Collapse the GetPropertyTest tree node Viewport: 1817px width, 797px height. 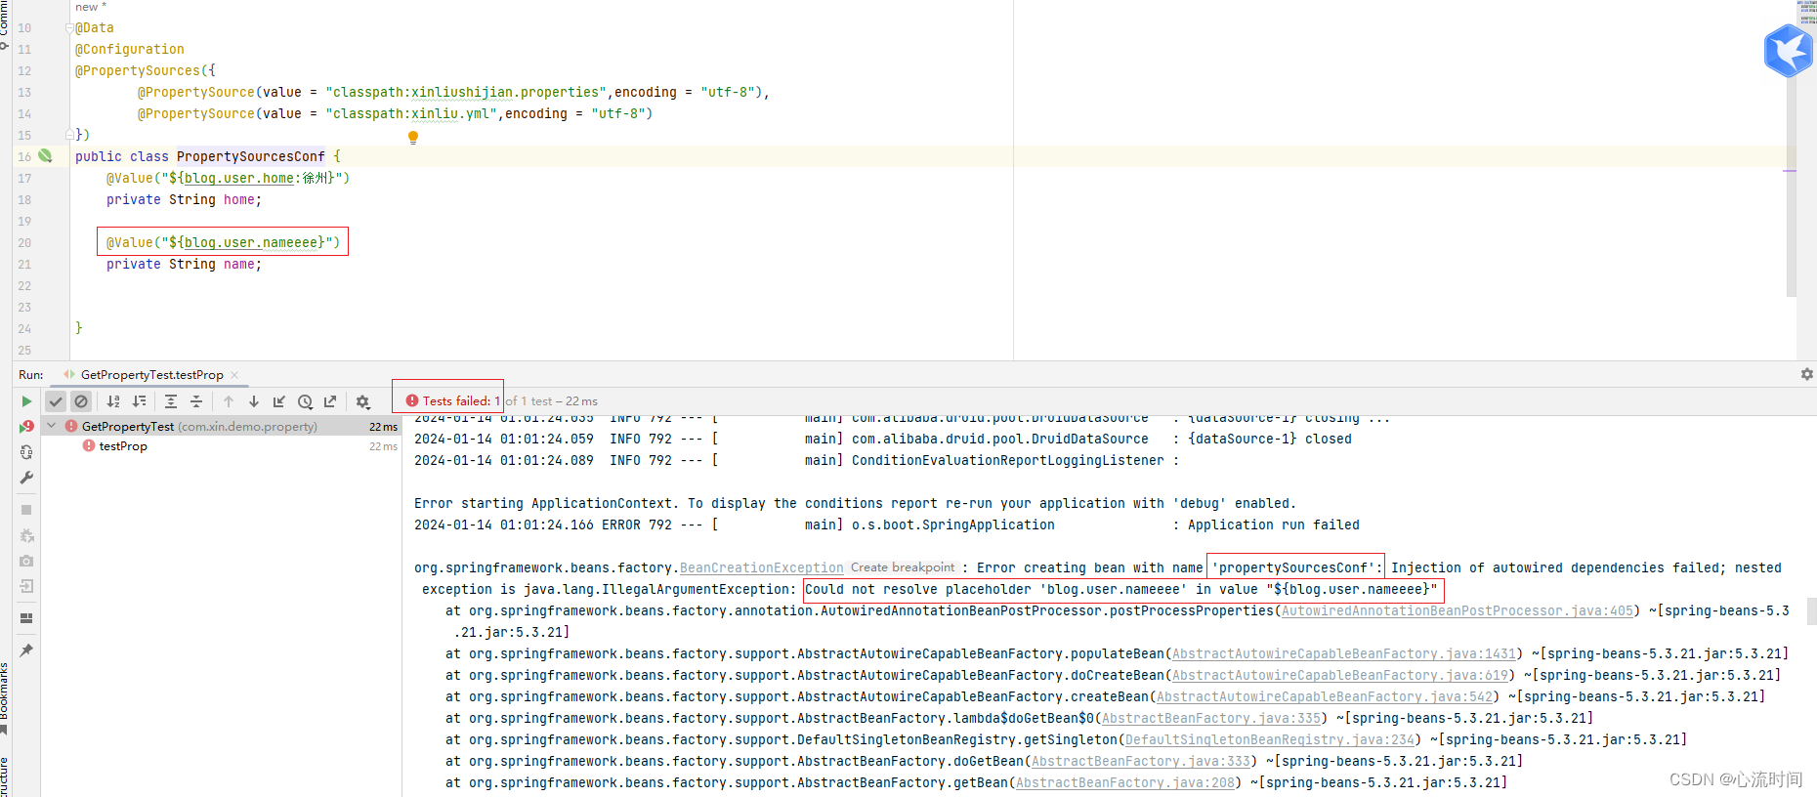click(x=51, y=427)
